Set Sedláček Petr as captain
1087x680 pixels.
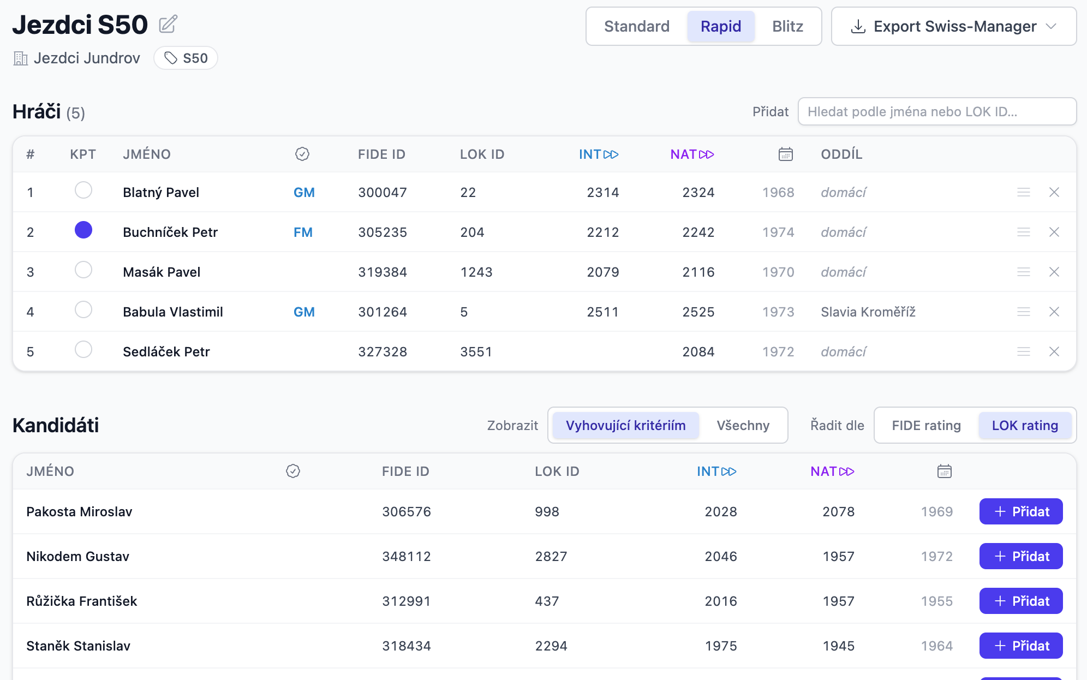[x=83, y=350]
